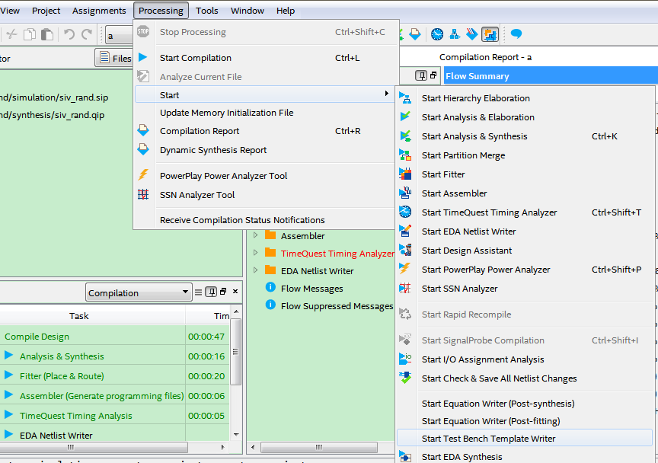Click the Start TimeQuest Timing Analyzer clock icon
The image size is (658, 463).
coord(405,212)
